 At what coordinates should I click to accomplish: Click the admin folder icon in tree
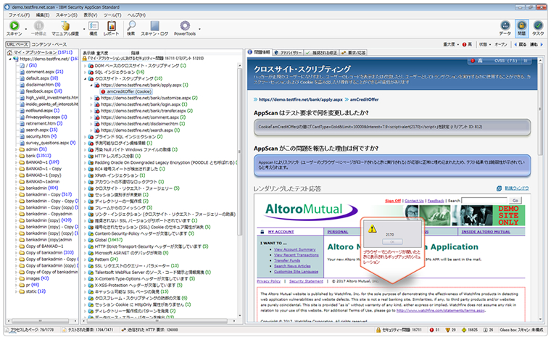pos(22,149)
